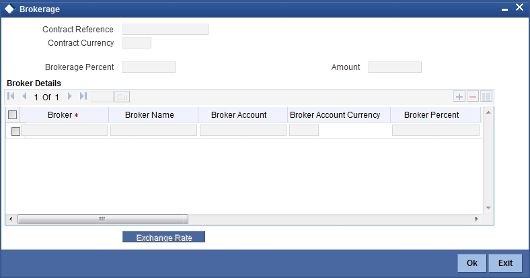Viewport: 530px width, 278px height.
Task: Click Broker Account Currency cell in first row
Action: 304,130
